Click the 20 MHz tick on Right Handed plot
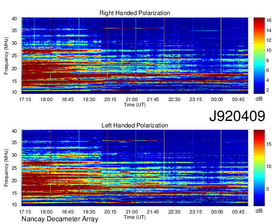Screen dimensions: 276x224 point(14,69)
